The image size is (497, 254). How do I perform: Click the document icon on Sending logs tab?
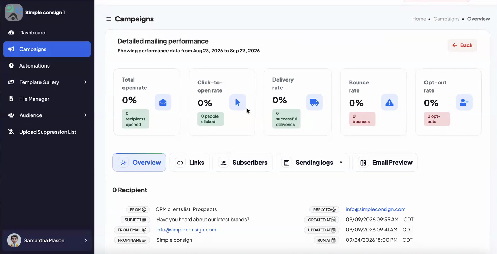tap(287, 163)
